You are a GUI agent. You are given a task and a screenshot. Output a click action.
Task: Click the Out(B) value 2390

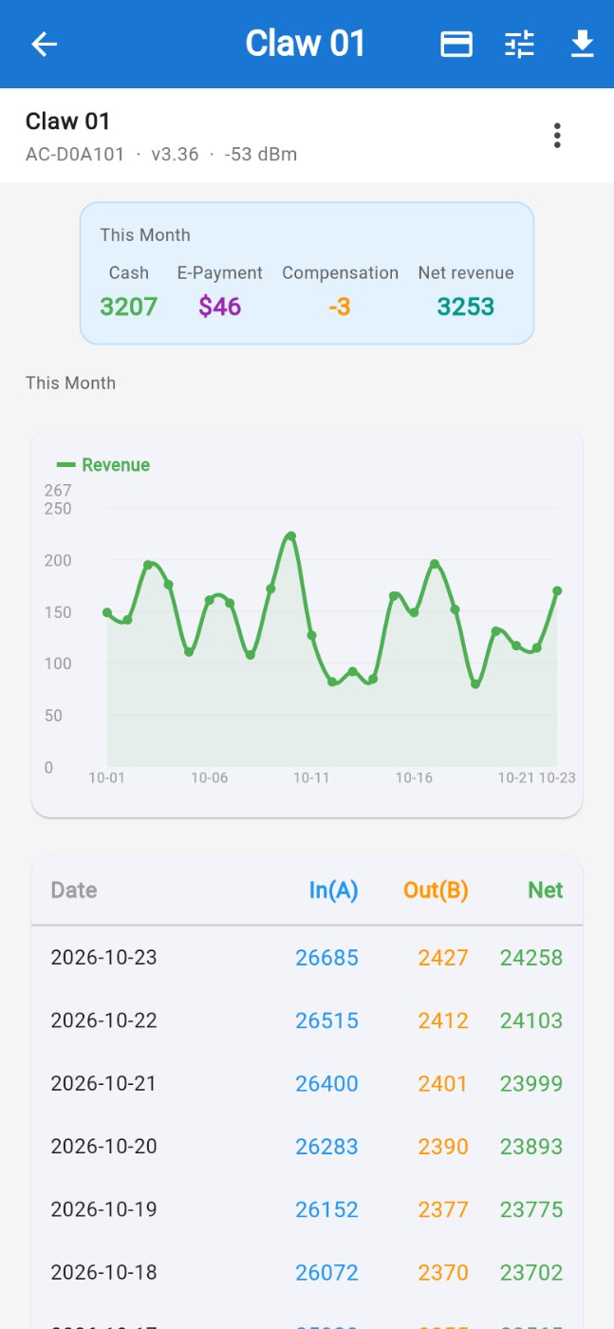(443, 1146)
